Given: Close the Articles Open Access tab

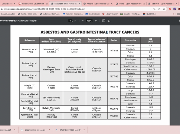Looking at the screenshot, I should (x=112, y=4).
